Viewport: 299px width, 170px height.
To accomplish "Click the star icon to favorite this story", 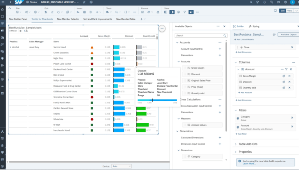I will (x=84, y=2).
